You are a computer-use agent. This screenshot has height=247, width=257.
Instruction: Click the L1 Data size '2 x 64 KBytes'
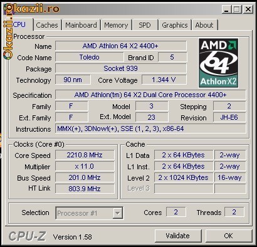[x=184, y=155]
